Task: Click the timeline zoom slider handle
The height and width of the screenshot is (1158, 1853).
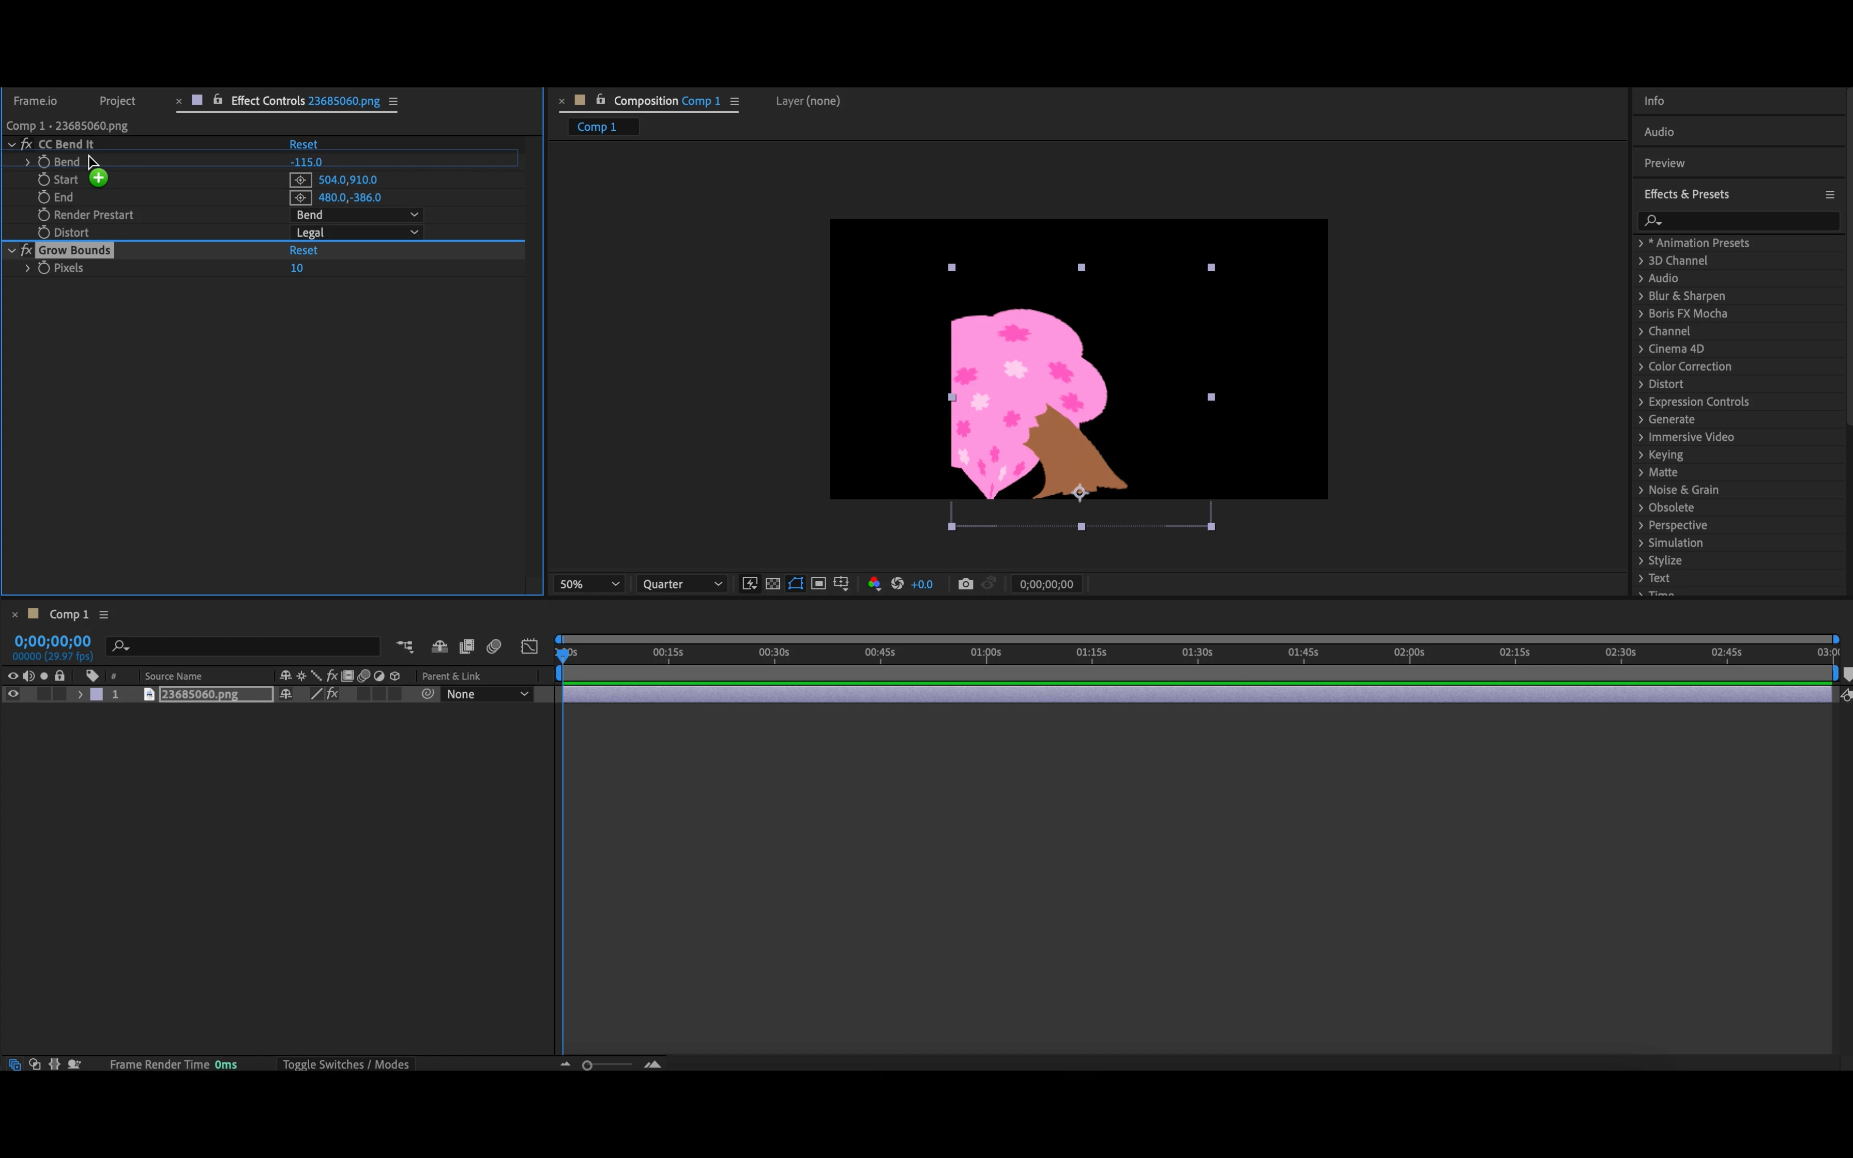Action: pos(587,1065)
